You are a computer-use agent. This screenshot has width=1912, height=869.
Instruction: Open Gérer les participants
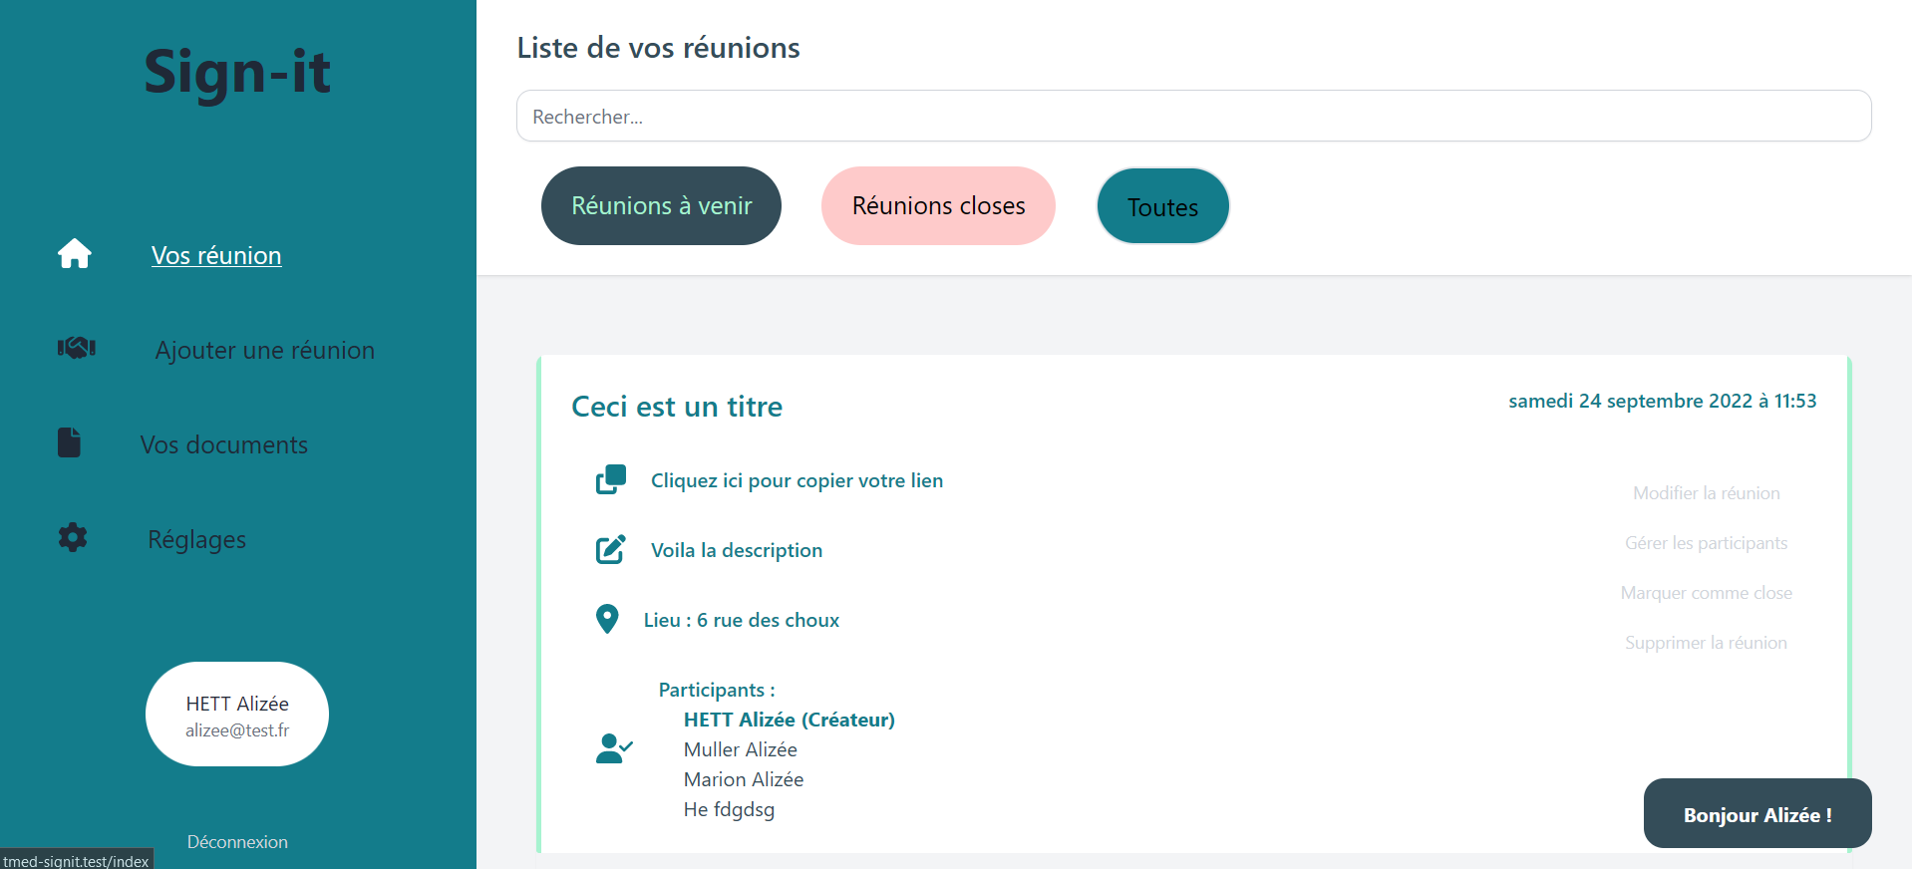[x=1706, y=543]
